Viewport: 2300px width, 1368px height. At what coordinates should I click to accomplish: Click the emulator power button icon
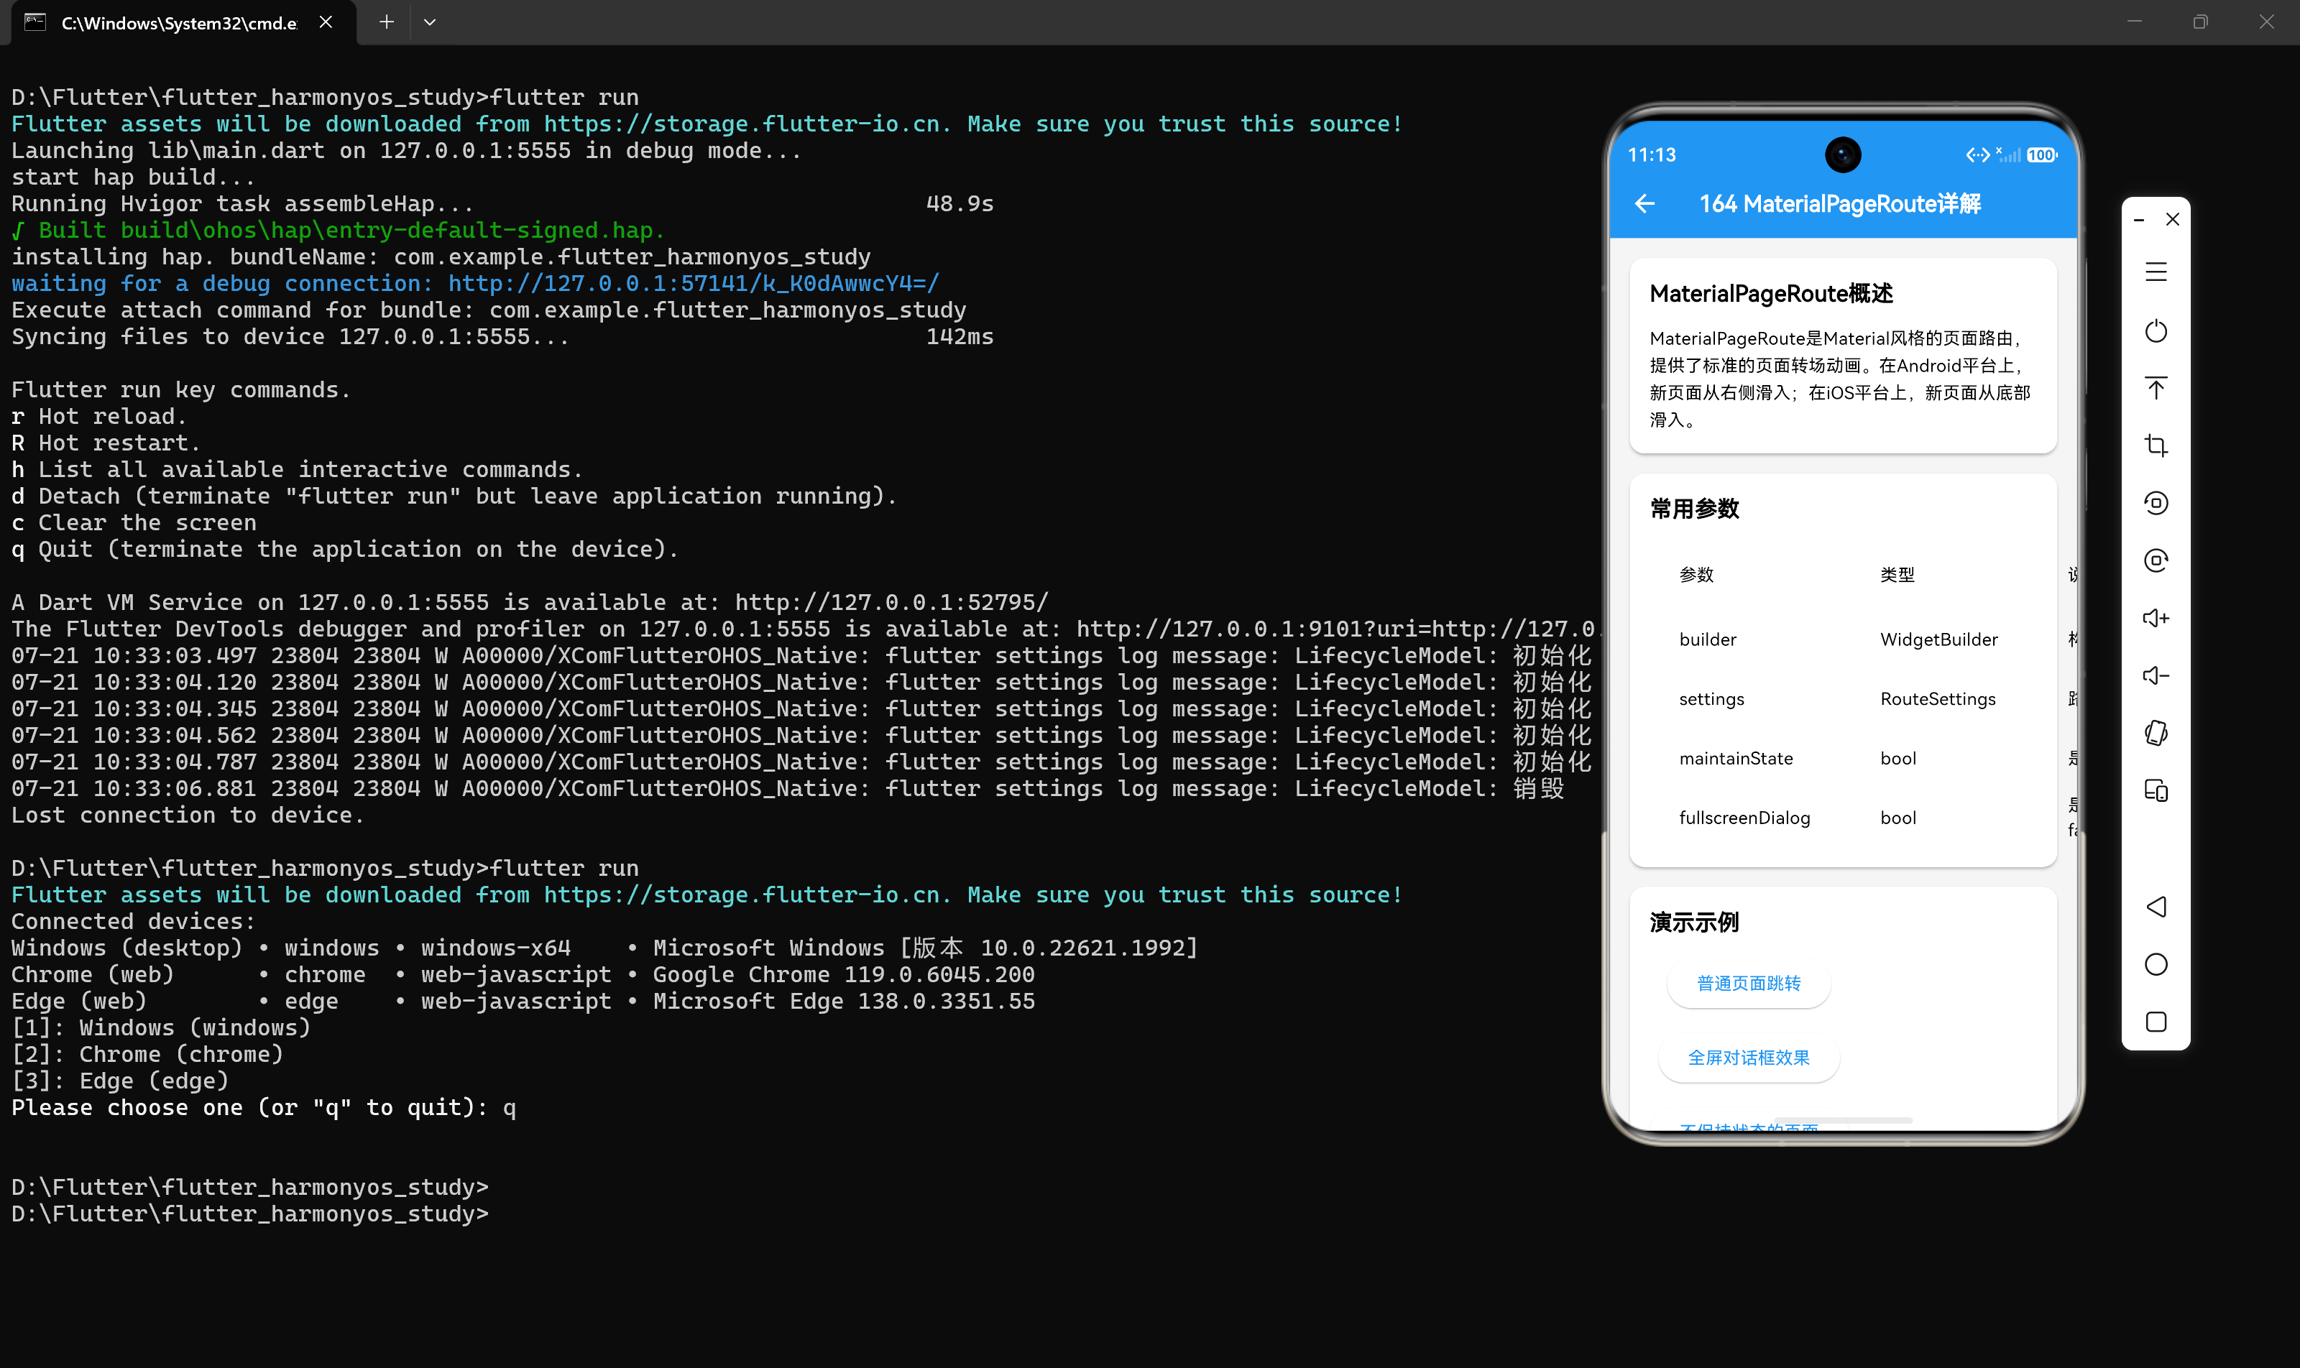pos(2156,331)
